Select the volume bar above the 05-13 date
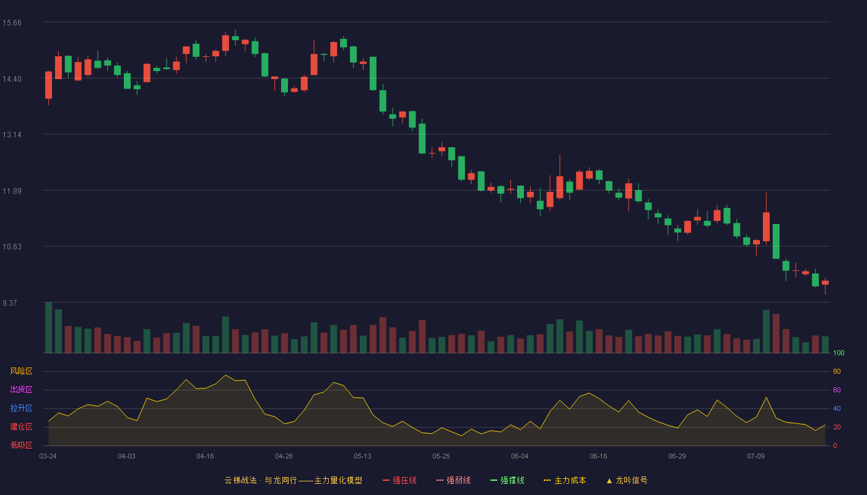Viewport: 867px width, 495px height. 363,344
